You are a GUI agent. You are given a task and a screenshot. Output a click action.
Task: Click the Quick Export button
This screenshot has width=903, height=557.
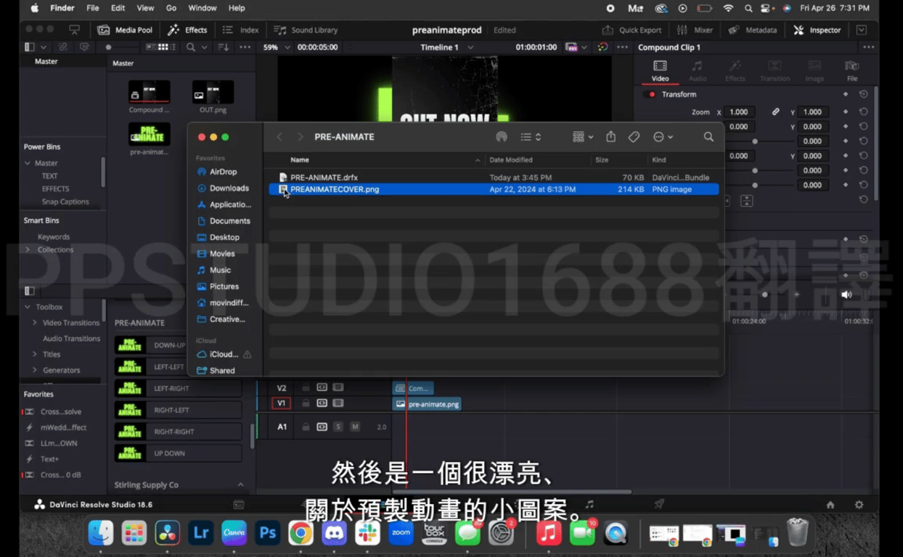tap(632, 30)
